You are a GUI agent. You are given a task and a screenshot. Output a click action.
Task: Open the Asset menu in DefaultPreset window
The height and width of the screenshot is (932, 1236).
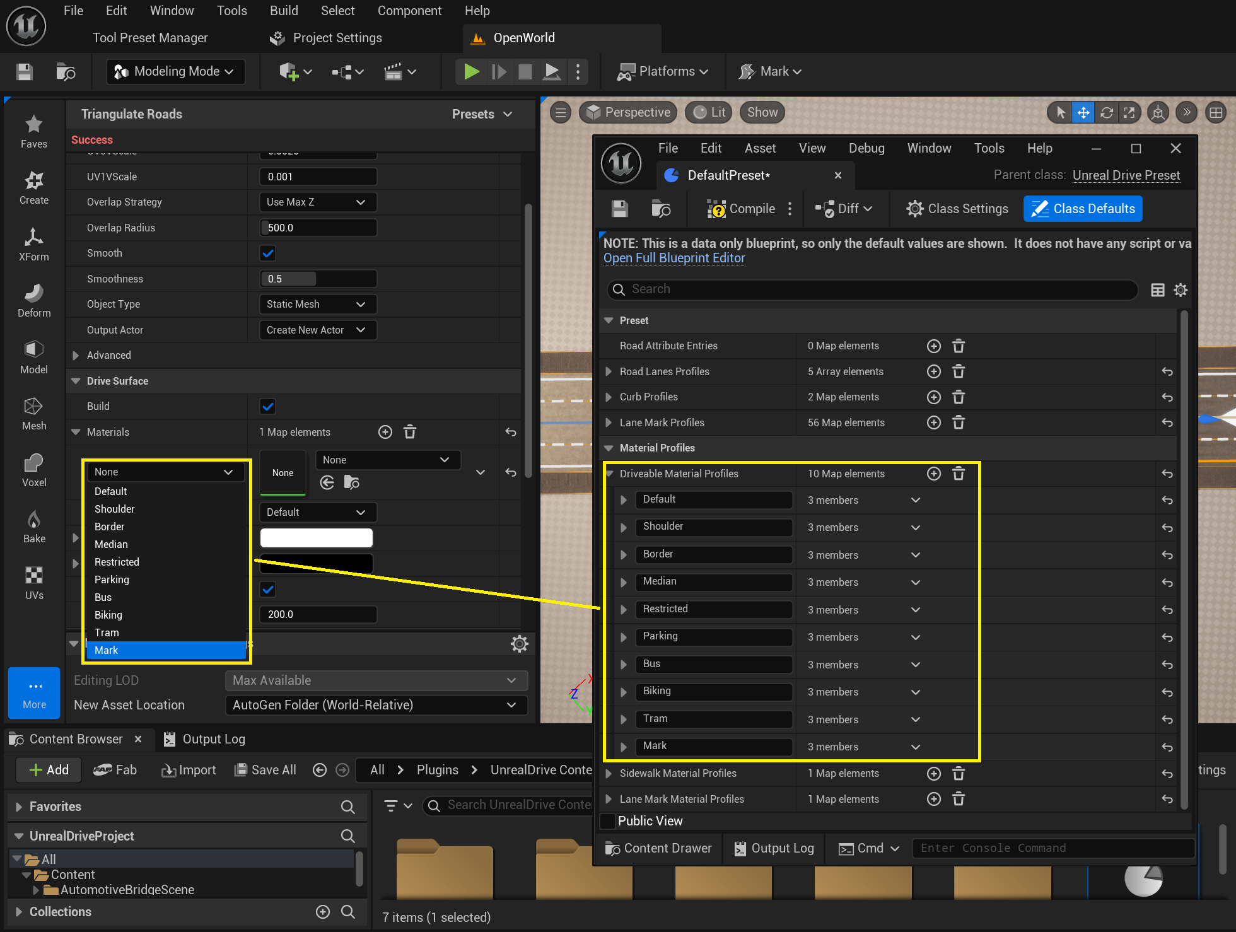click(760, 148)
